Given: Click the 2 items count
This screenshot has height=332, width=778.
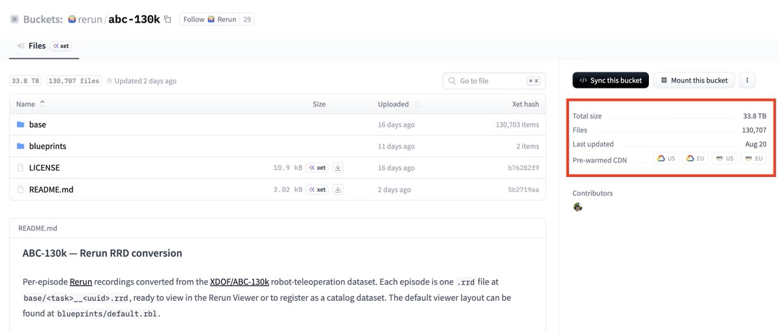Looking at the screenshot, I should [527, 146].
